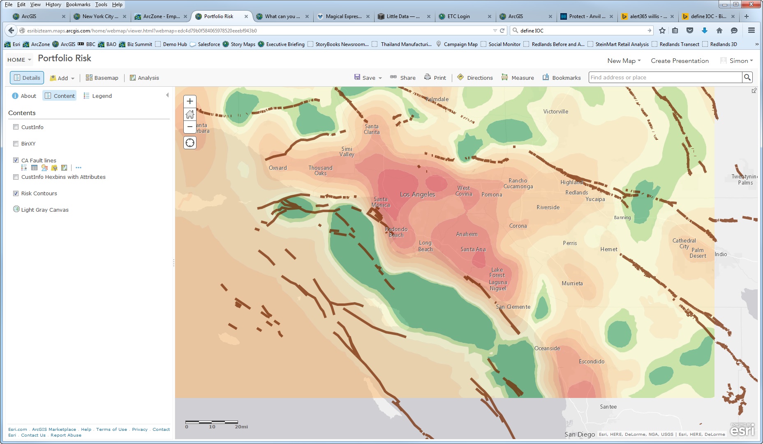Viewport: 763px width, 444px height.
Task: Click the magnifier search button for address
Action: point(747,77)
